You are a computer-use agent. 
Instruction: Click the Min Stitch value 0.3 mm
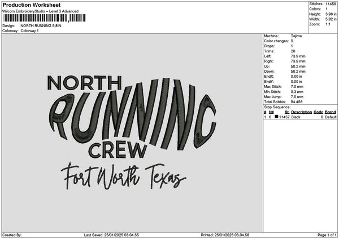[x=297, y=92]
